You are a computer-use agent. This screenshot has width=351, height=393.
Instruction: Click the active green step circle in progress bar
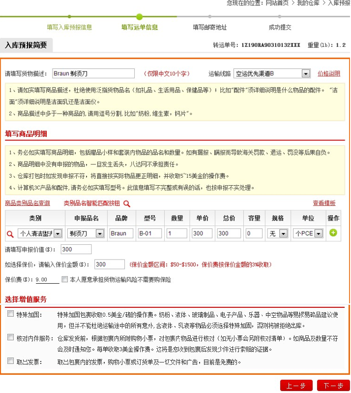(140, 17)
